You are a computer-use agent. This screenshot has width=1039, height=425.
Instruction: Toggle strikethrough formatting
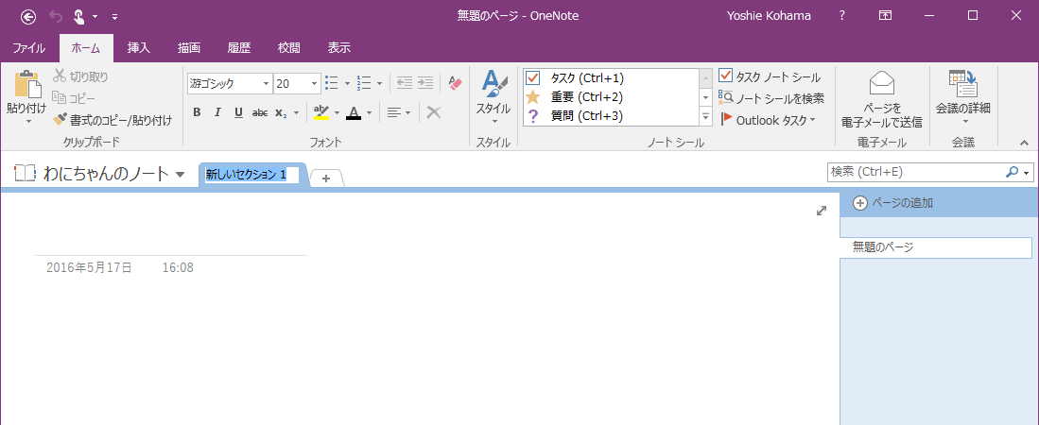point(260,112)
